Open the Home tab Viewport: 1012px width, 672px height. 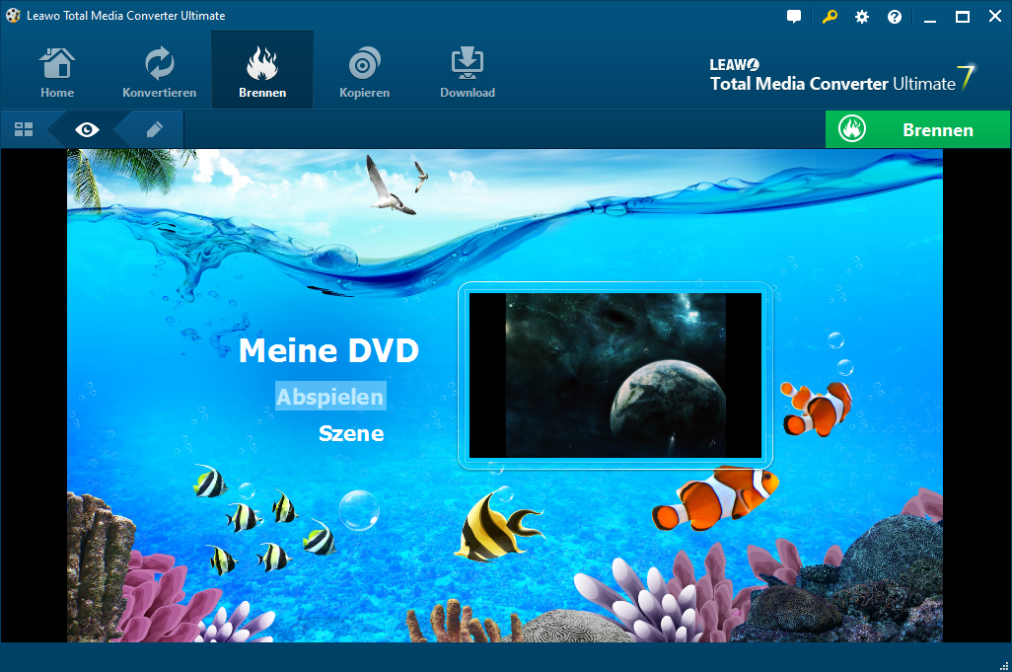click(x=57, y=71)
